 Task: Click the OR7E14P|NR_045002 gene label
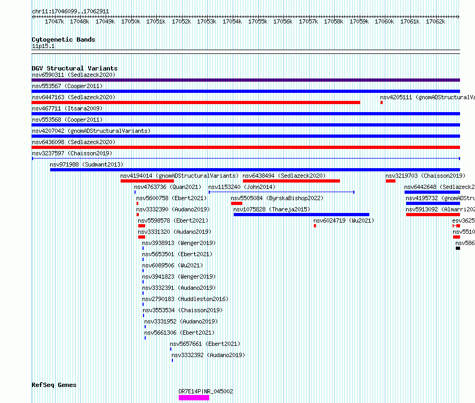pyautogui.click(x=206, y=391)
